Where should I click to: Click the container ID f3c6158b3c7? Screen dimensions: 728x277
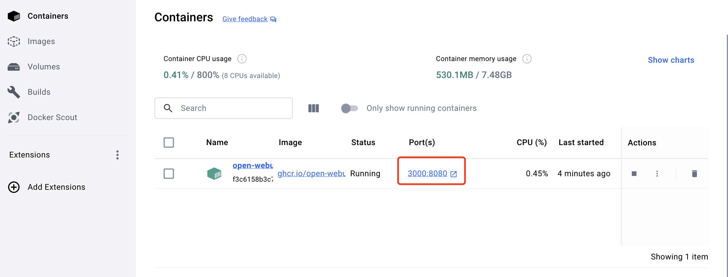pos(253,179)
